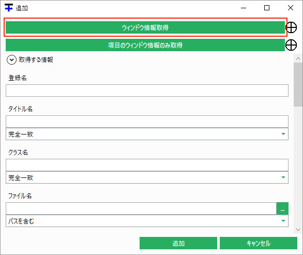This screenshot has height=255, width=303.
Task: Click the app icon in title bar
Action: click(9, 8)
